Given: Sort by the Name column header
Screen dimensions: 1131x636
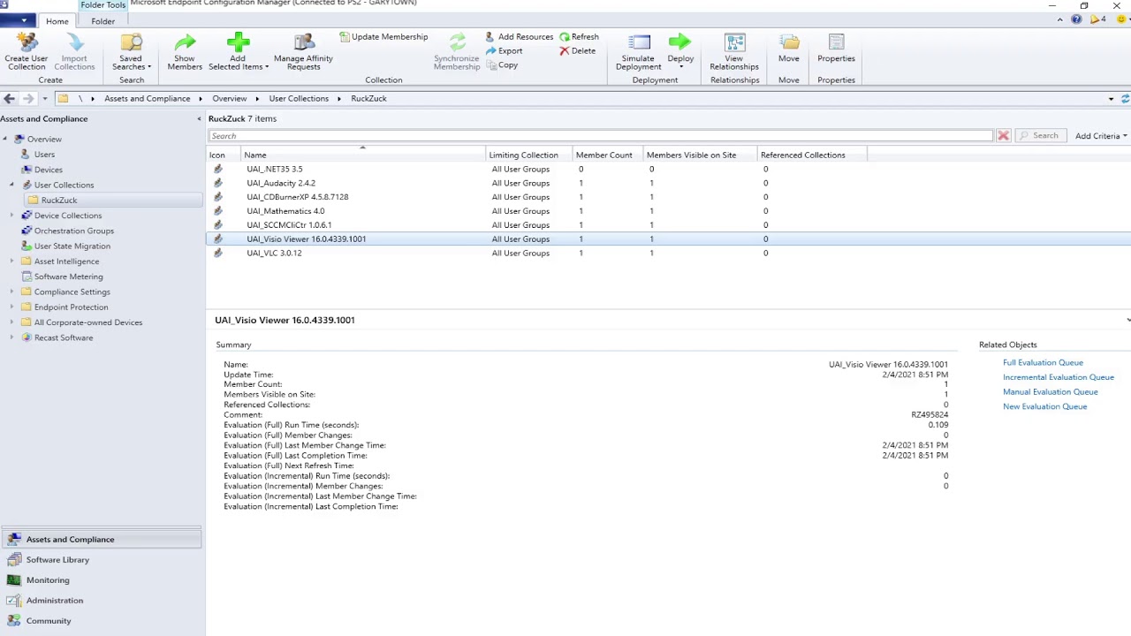Looking at the screenshot, I should pos(364,155).
